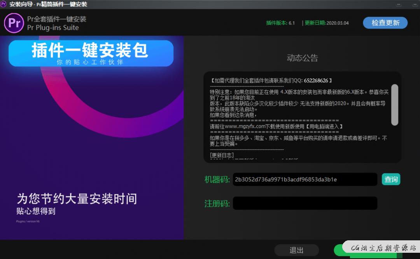Viewport: 420px width, 259px height.
Task: Click the 插件版本: 6.1 text
Action: click(280, 23)
